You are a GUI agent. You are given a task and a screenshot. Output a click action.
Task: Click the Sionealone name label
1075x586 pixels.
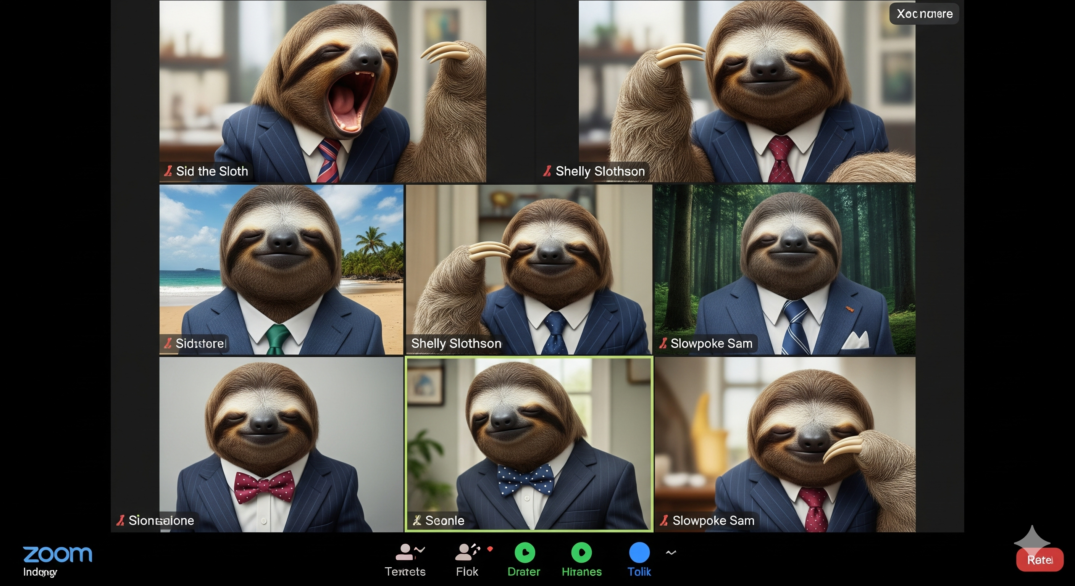click(161, 520)
